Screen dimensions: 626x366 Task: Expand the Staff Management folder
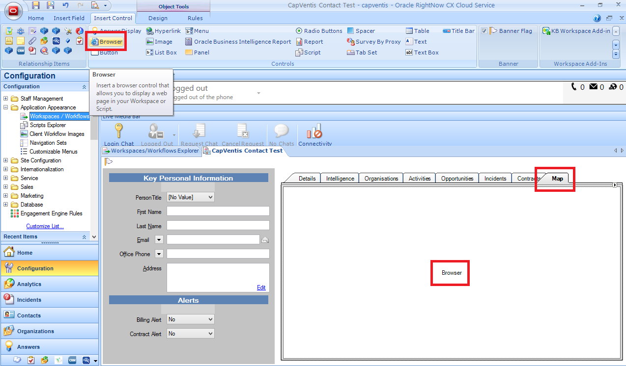[6, 99]
